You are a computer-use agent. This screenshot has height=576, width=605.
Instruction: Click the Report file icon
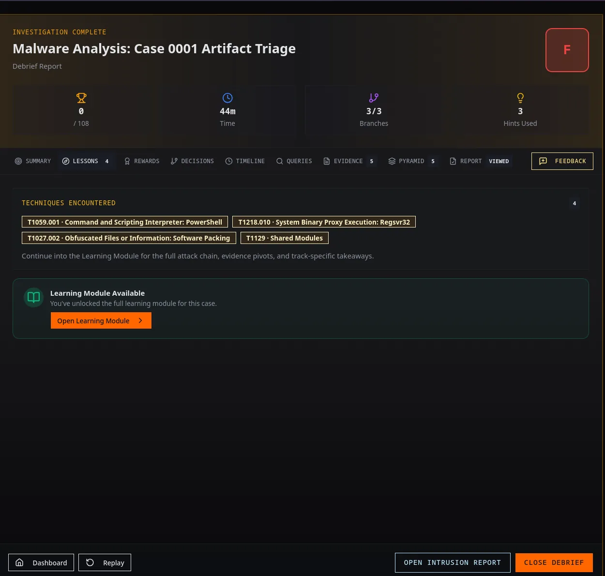point(453,161)
